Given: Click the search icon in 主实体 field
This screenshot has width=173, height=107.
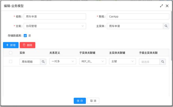Looking at the screenshot, I should [166, 26].
